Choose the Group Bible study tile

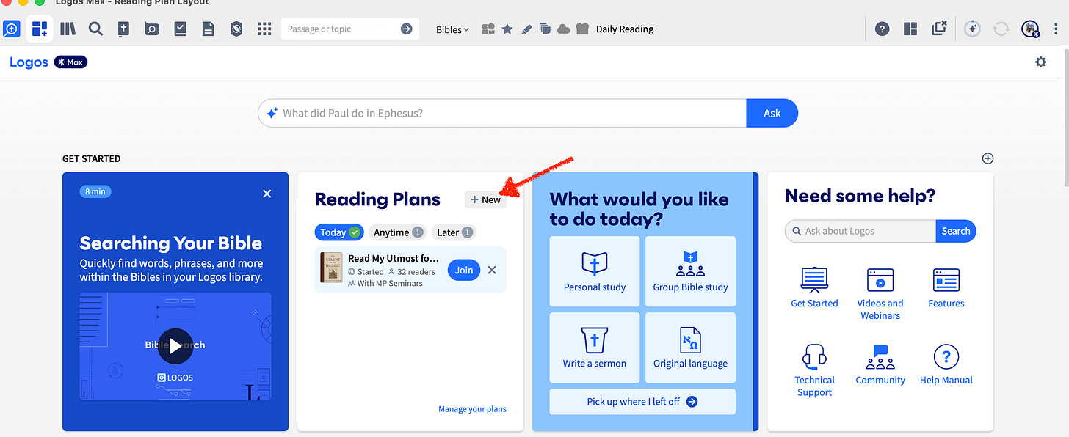click(x=690, y=271)
